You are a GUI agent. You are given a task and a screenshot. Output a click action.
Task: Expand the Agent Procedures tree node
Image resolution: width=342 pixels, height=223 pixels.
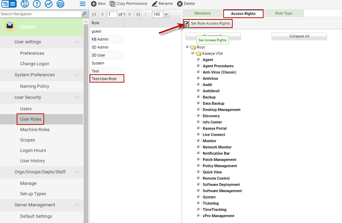(198, 65)
